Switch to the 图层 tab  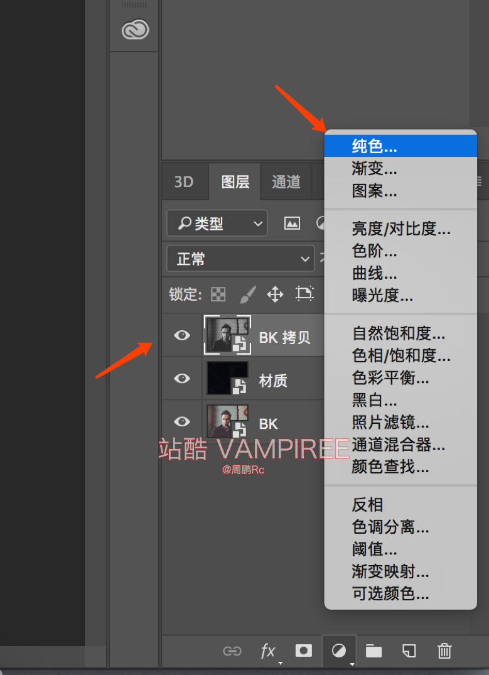pyautogui.click(x=235, y=181)
